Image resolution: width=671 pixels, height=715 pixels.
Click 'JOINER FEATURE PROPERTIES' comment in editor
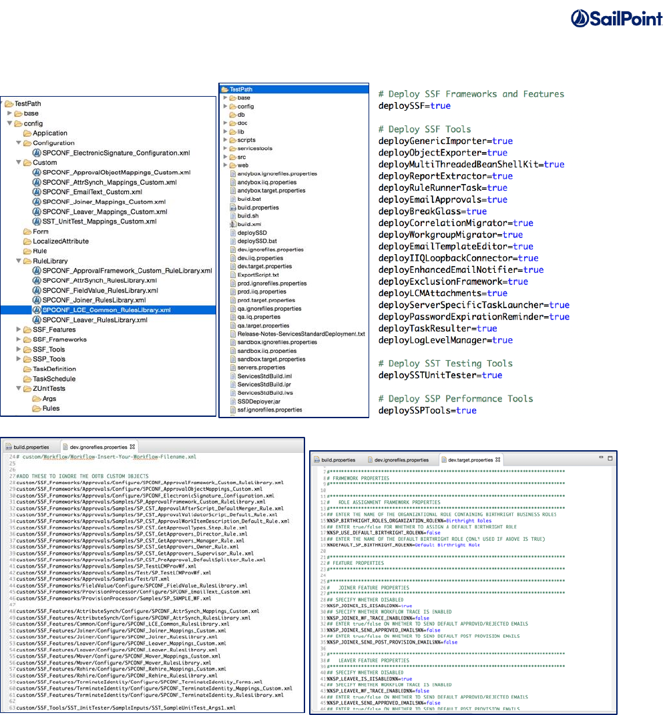click(x=373, y=588)
